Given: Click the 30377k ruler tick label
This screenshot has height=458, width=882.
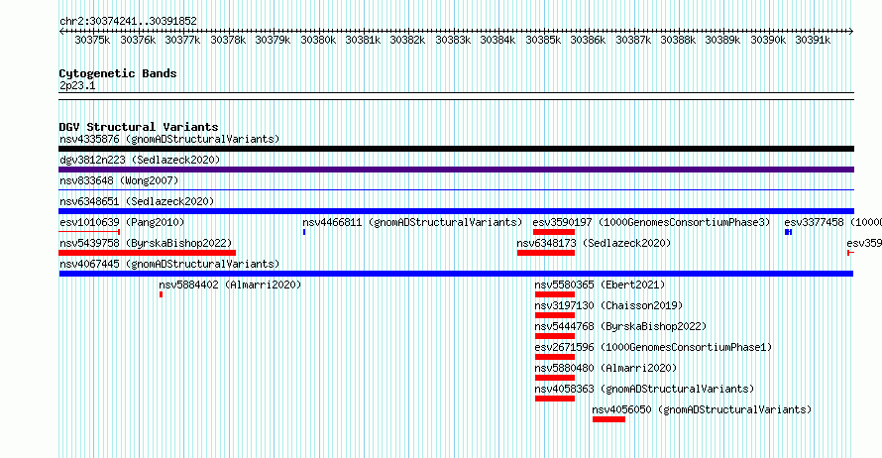Looking at the screenshot, I should [182, 40].
